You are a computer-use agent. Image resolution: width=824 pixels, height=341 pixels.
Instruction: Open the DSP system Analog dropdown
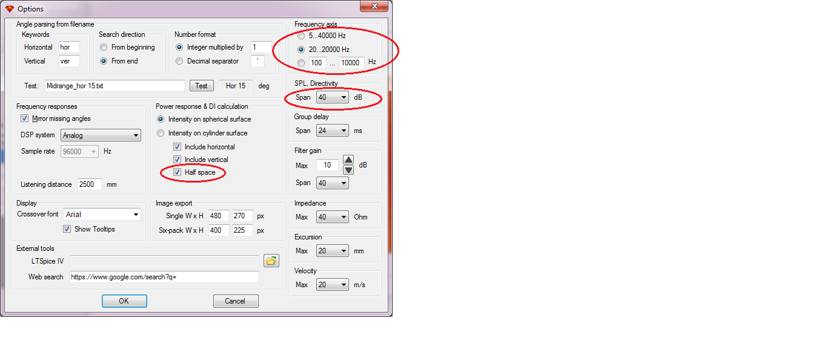pos(101,135)
